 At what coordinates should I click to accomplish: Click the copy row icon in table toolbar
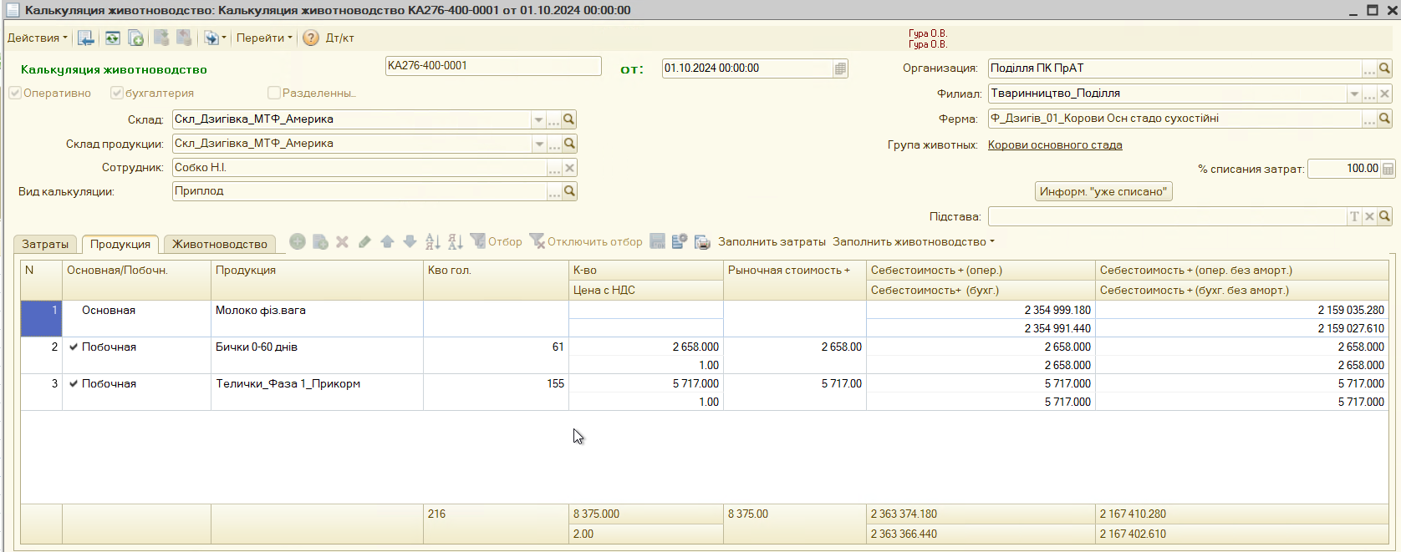(320, 242)
